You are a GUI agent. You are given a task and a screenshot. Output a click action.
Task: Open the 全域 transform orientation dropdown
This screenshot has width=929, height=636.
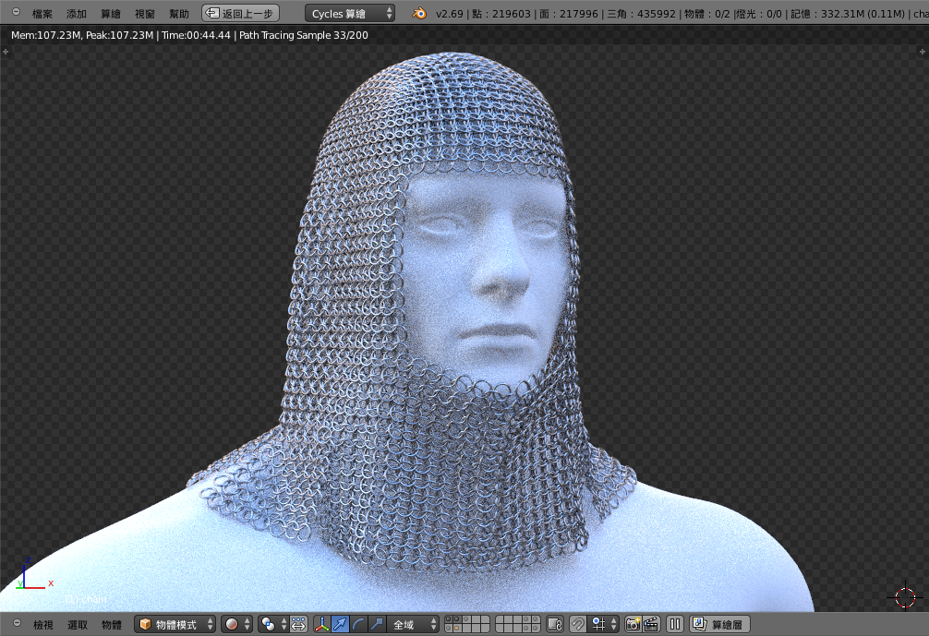412,625
